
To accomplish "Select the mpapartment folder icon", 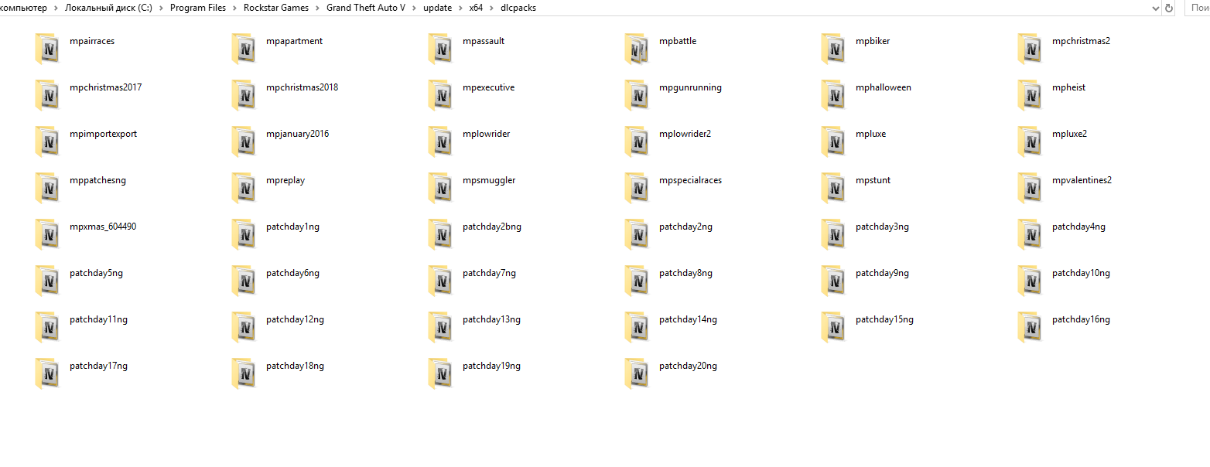I will click(244, 49).
